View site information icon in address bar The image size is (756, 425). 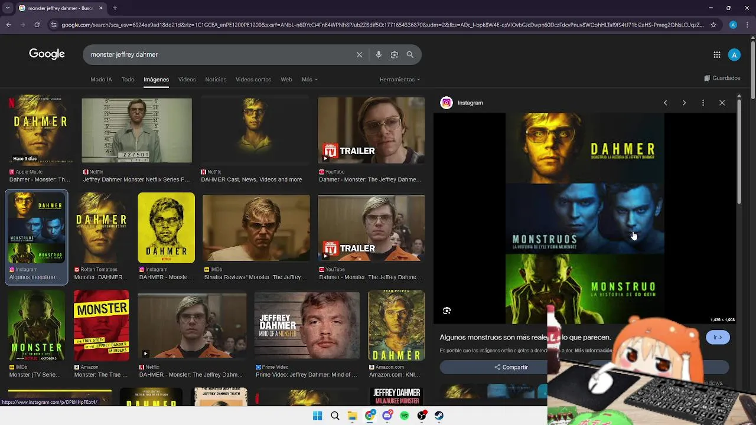click(x=54, y=25)
